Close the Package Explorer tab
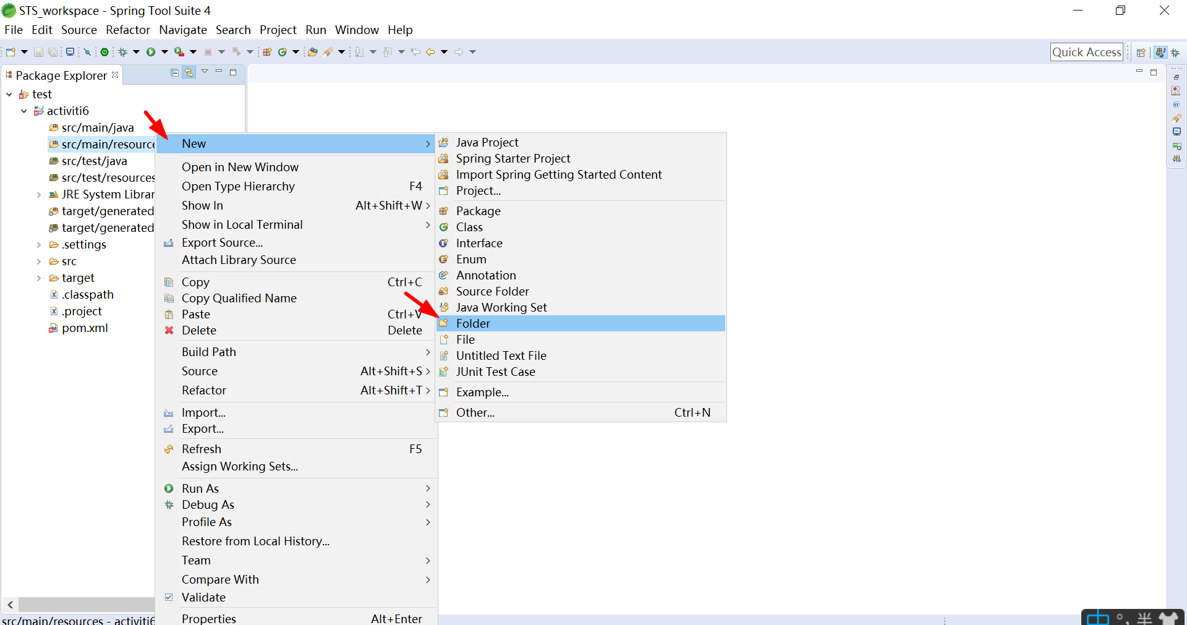1187x625 pixels. [115, 75]
